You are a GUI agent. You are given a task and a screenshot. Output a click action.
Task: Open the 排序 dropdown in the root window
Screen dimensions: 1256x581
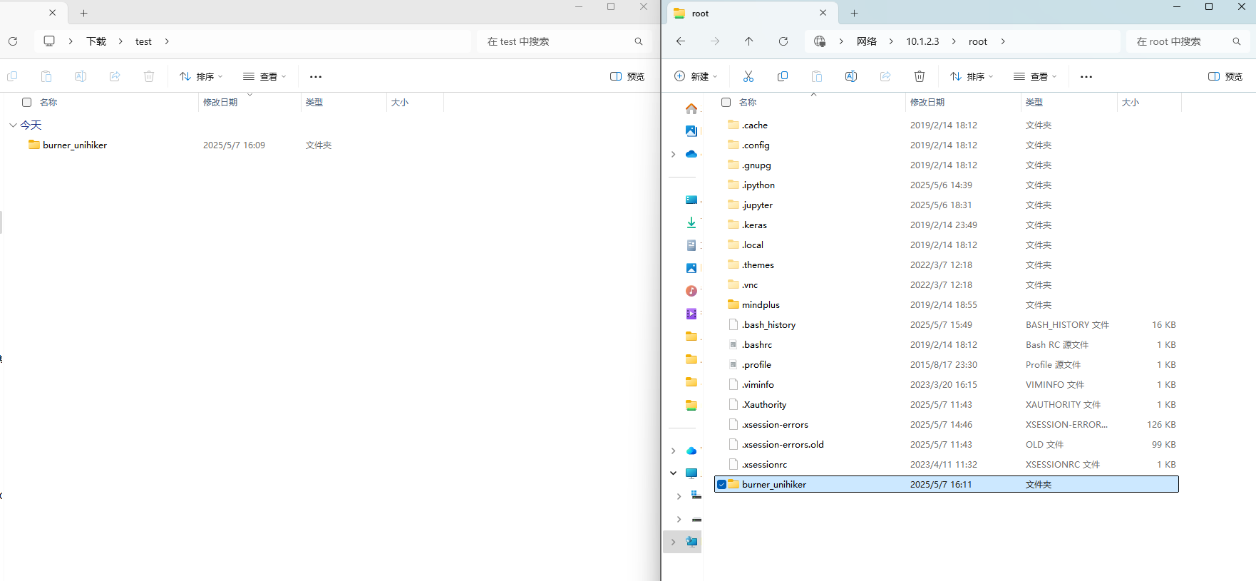[x=971, y=76]
